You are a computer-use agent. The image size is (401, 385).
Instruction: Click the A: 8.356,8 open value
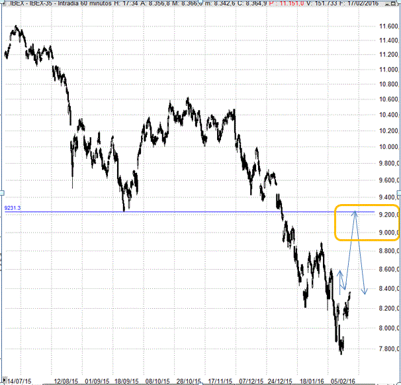[156, 3]
